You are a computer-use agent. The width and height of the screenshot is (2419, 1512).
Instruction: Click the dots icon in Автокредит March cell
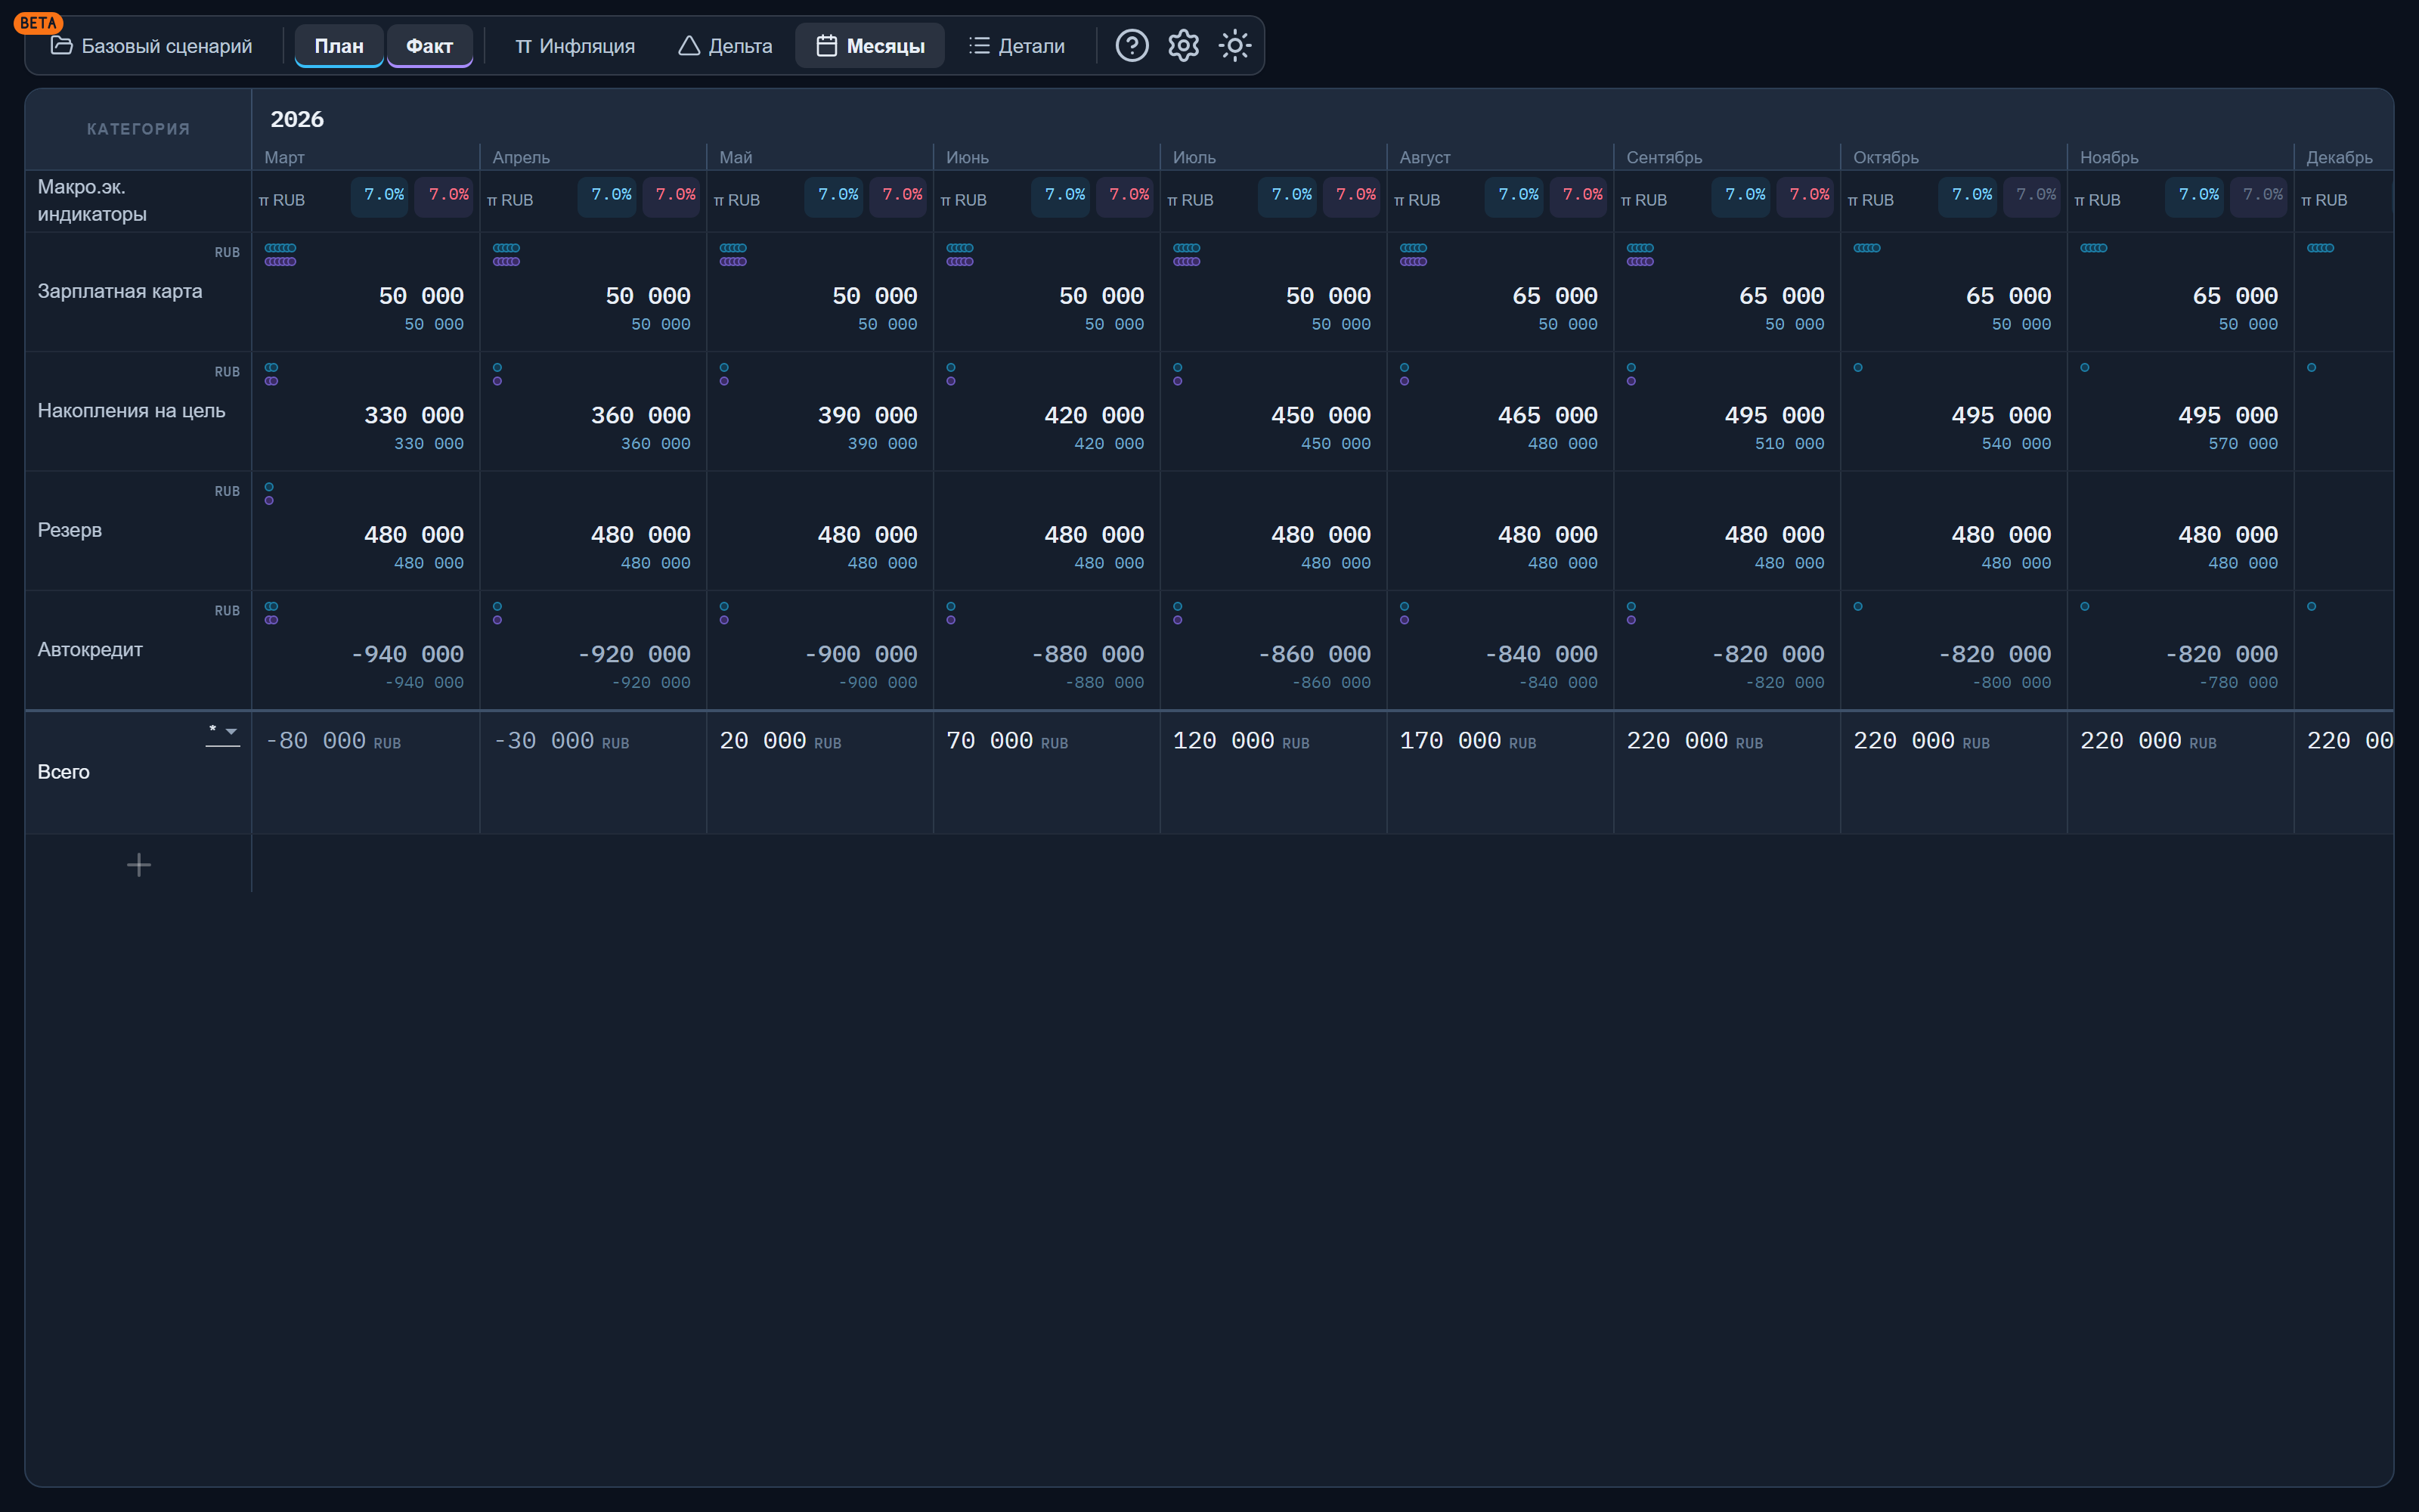tap(271, 613)
